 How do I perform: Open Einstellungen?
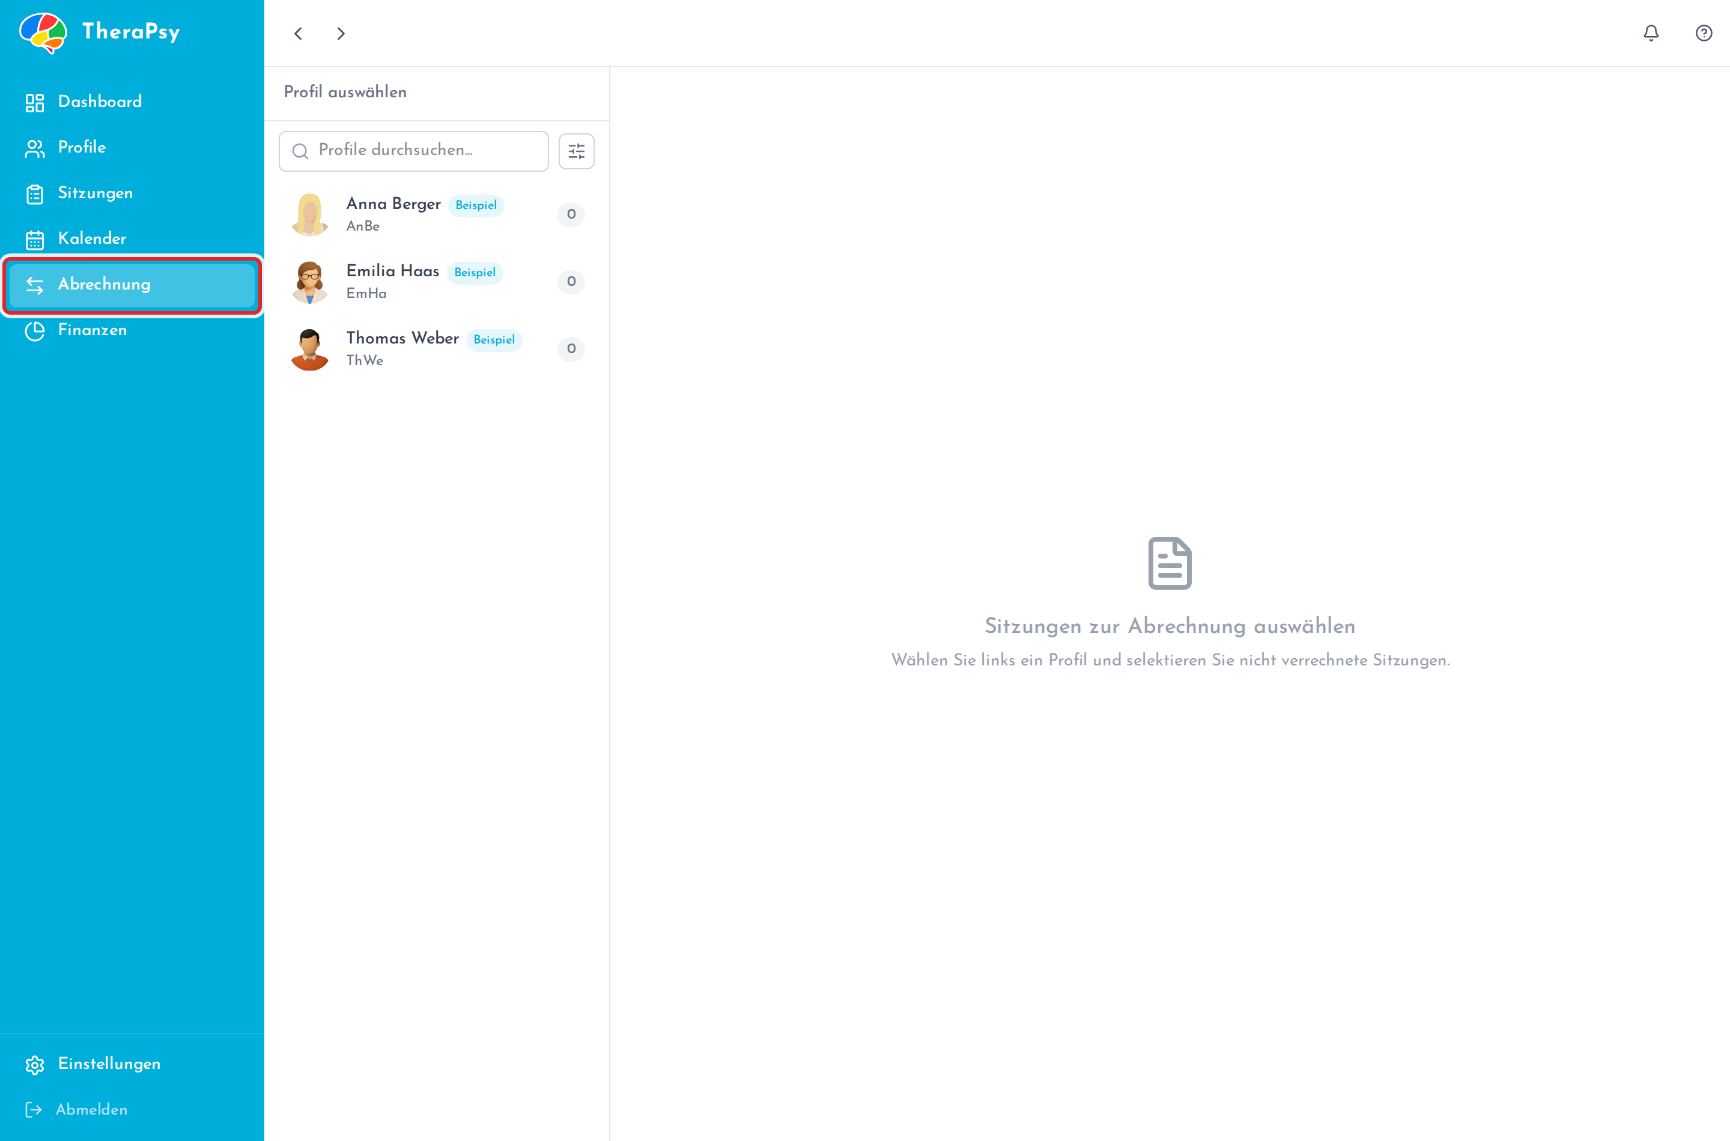coord(132,1064)
